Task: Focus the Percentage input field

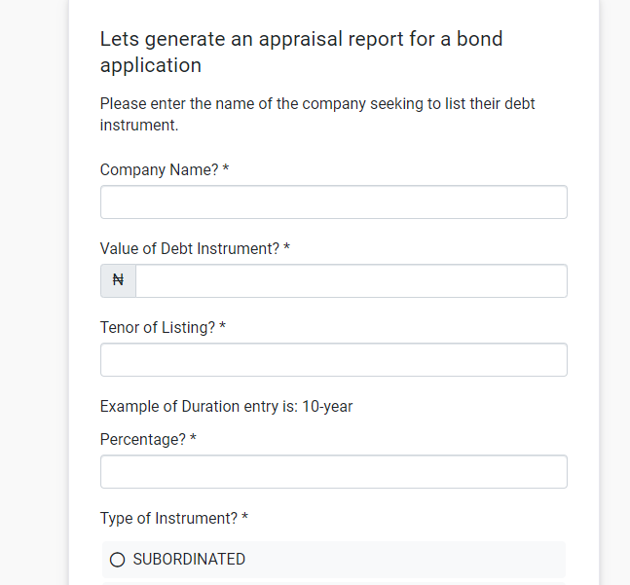Action: click(x=333, y=472)
